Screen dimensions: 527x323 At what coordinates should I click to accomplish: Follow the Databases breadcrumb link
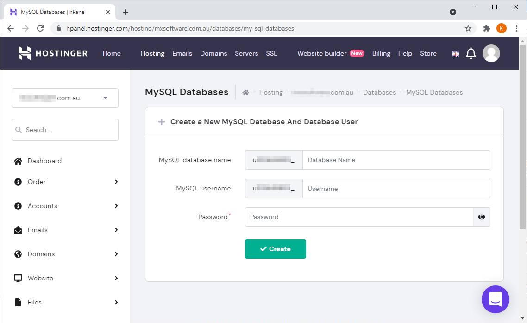[379, 93]
